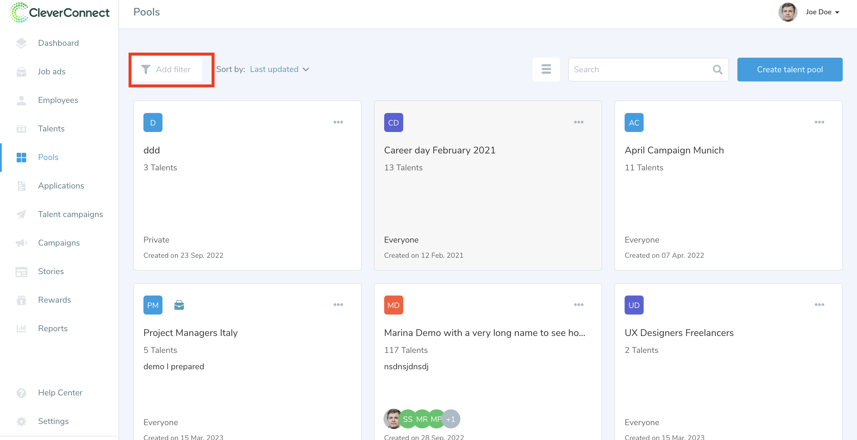Open options menu for UX Designers Freelancers

click(819, 304)
